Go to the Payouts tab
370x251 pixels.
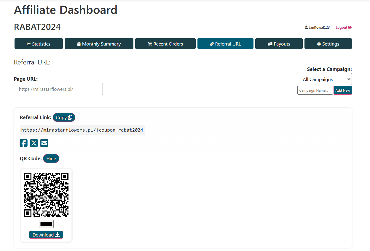pos(279,44)
